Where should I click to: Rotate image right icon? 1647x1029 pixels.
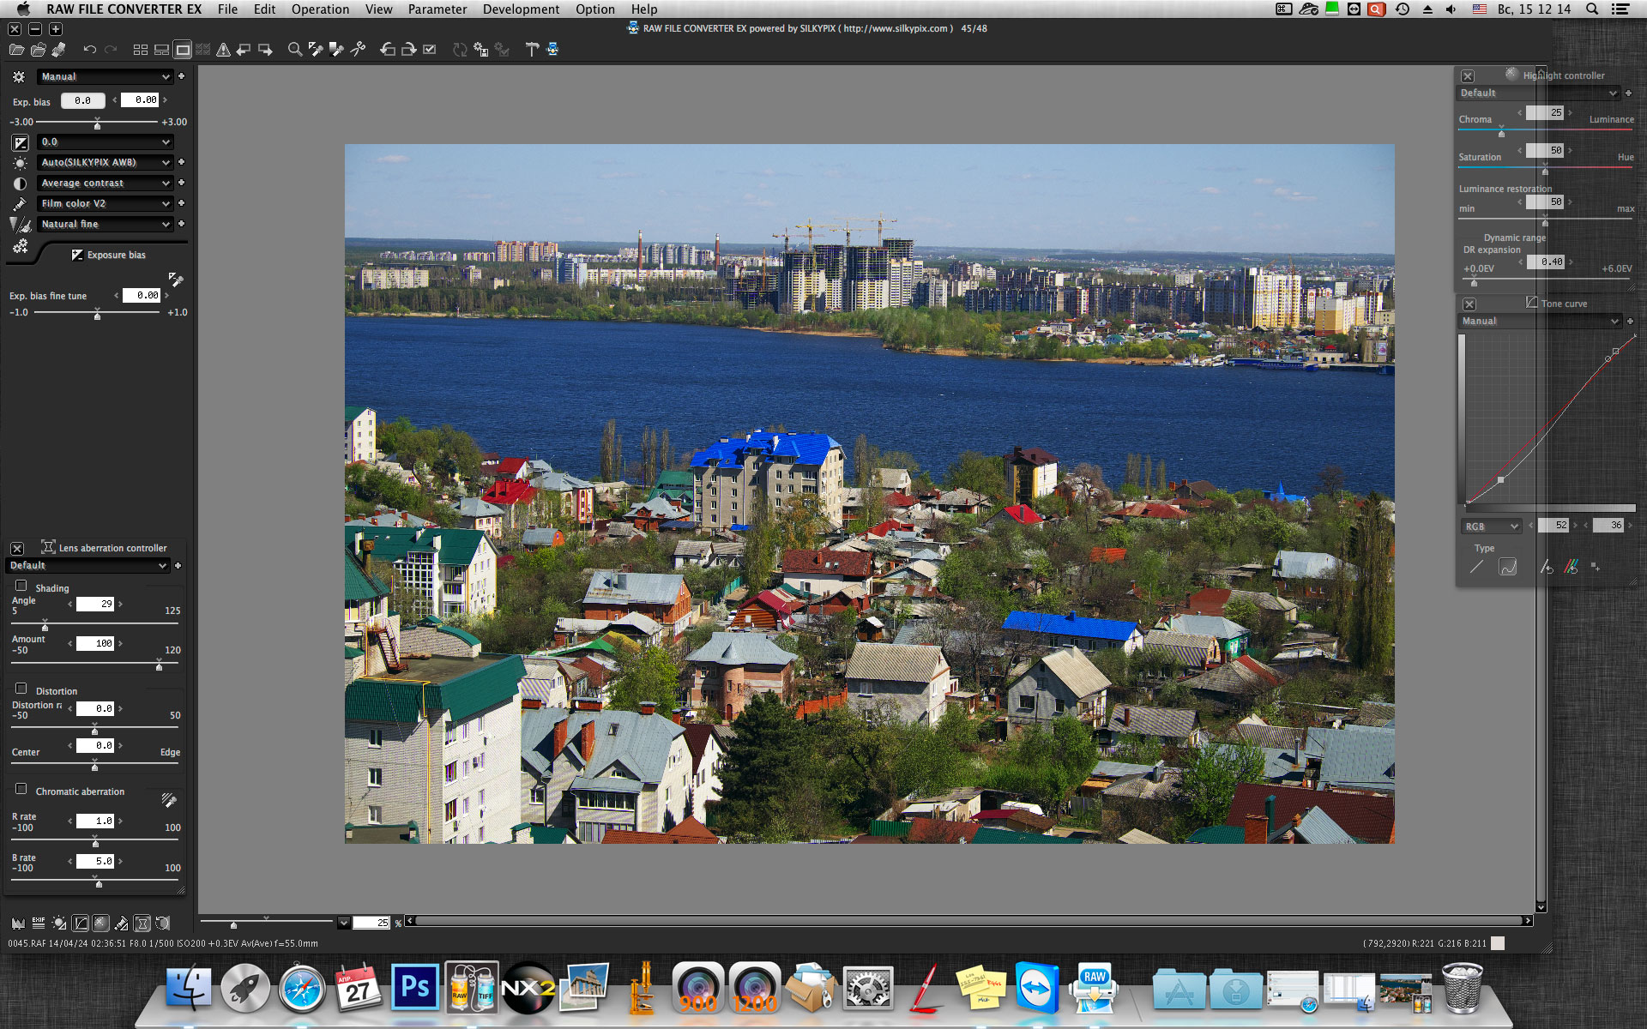click(408, 50)
